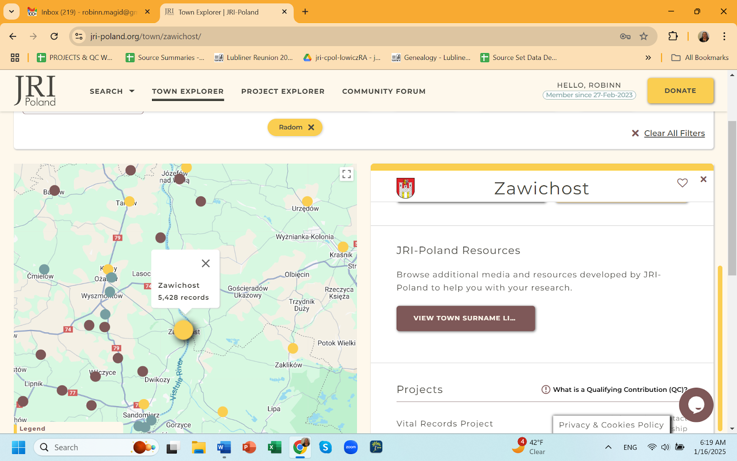The height and width of the screenshot is (461, 737).
Task: Open browser extensions menu
Action: tap(673, 36)
